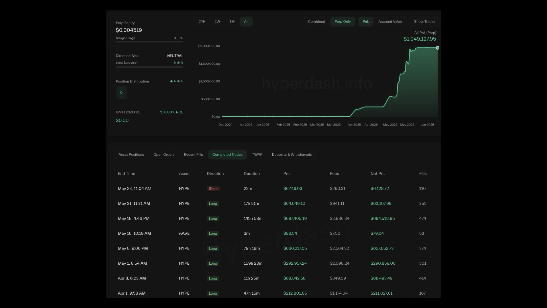Toggle the Combined view

coord(316,22)
